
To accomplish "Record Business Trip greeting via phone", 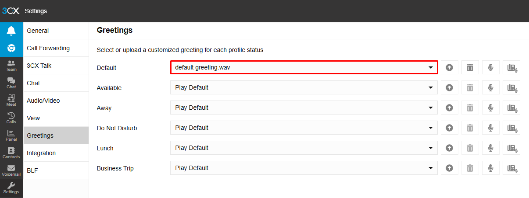I will click(x=511, y=168).
